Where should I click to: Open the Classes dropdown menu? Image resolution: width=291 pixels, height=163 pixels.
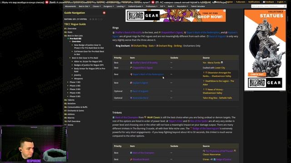[96, 6]
